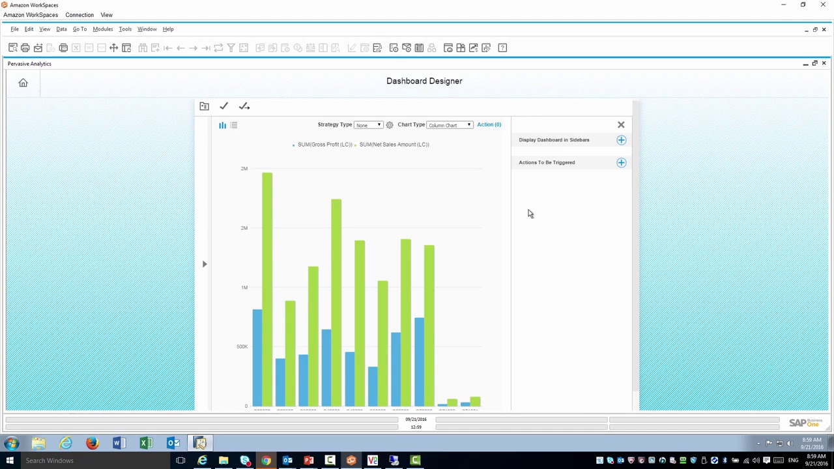This screenshot has height=469, width=834.
Task: Click the dashboard folder icon above chart
Action: coord(204,106)
